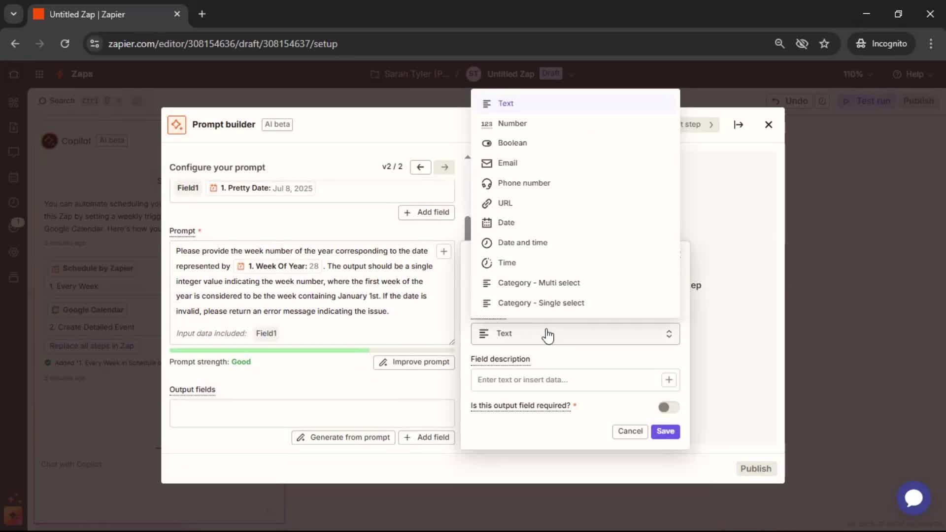Viewport: 946px width, 532px height.
Task: Choose Number field type
Action: (575, 124)
